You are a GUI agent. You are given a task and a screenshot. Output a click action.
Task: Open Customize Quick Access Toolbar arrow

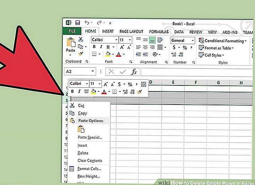click(110, 23)
